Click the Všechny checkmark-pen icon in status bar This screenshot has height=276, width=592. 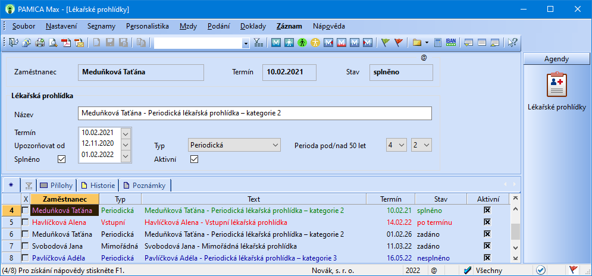click(x=468, y=270)
